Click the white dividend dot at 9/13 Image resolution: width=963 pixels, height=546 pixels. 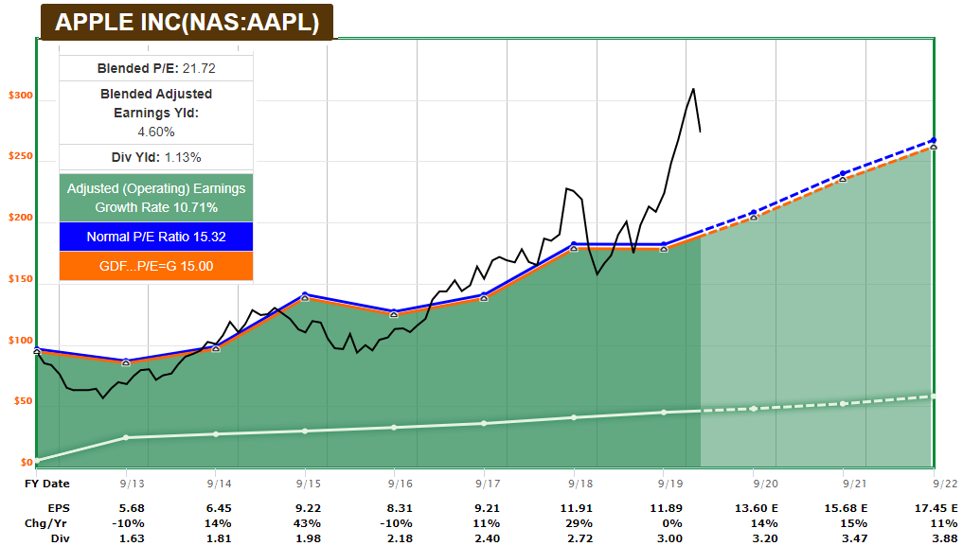126,437
